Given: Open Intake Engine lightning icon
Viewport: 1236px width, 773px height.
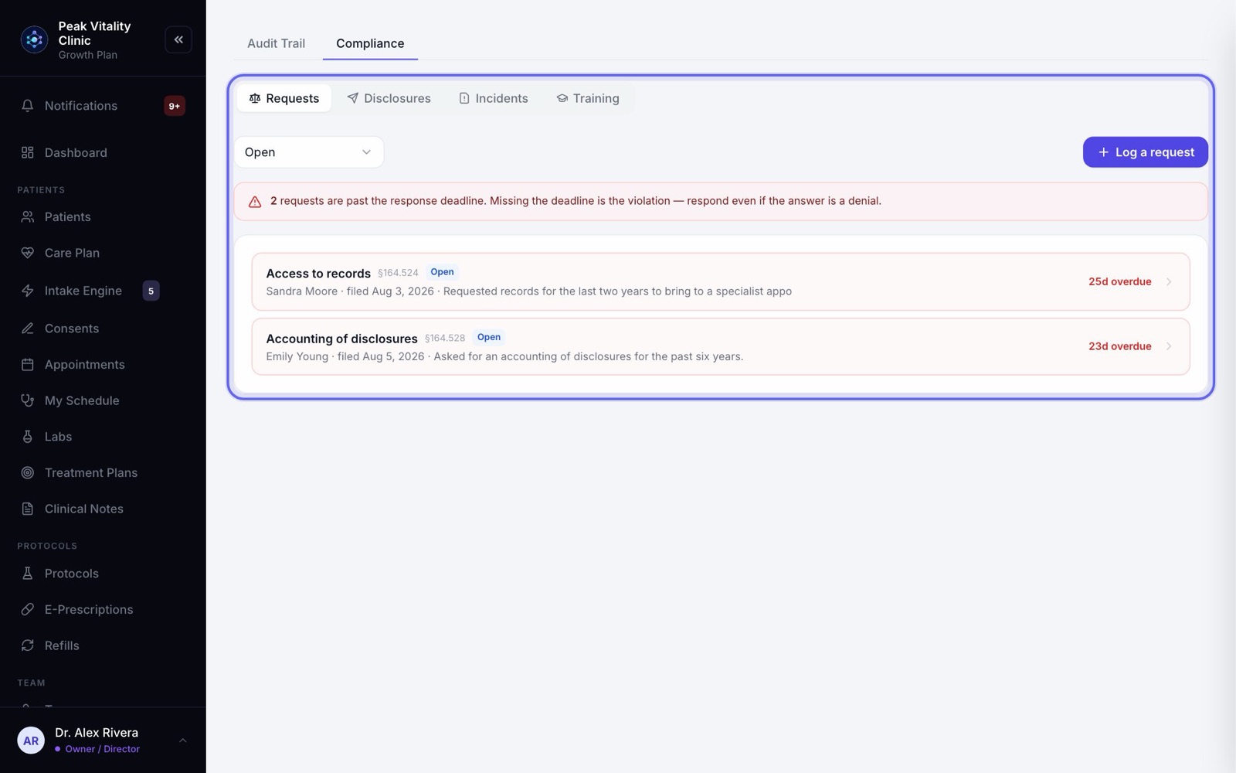Looking at the screenshot, I should click(28, 291).
